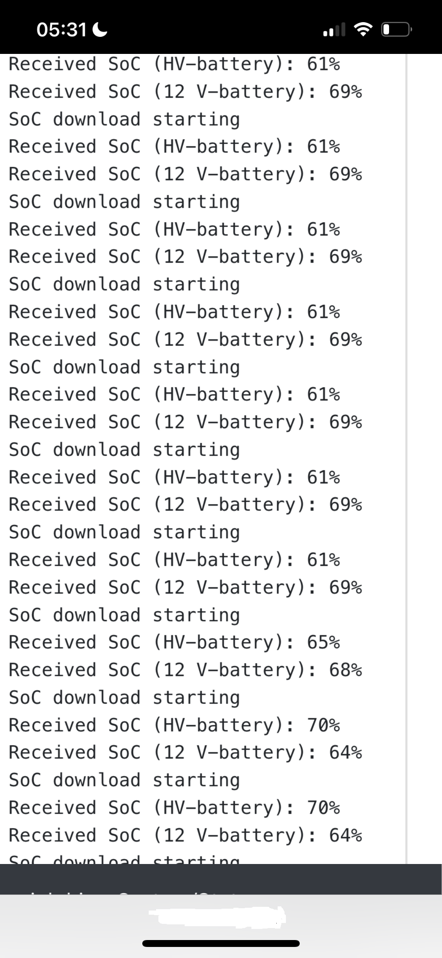
Task: Tap the dark footer bar below the log
Action: click(221, 879)
